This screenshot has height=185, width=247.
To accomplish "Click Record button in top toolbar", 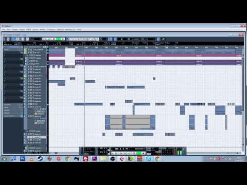I will [63, 39].
